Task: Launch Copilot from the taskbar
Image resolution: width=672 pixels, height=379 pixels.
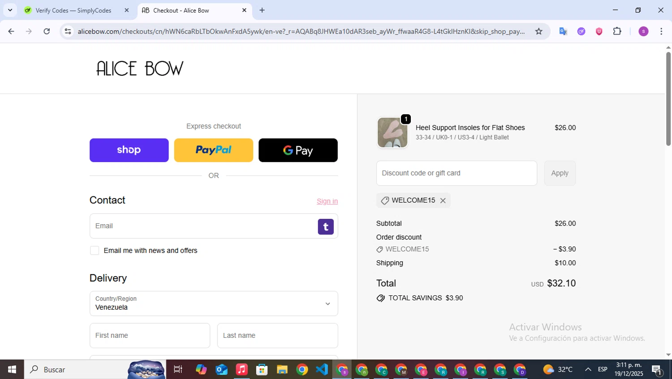Action: (201, 370)
